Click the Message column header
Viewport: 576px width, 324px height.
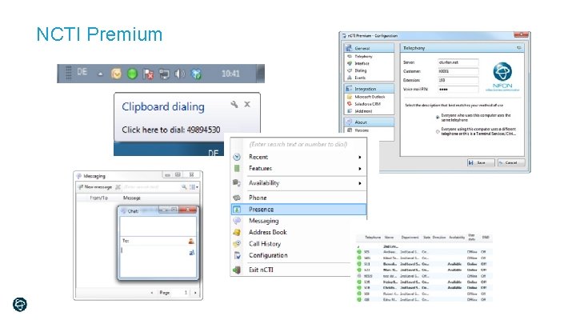pyautogui.click(x=132, y=198)
